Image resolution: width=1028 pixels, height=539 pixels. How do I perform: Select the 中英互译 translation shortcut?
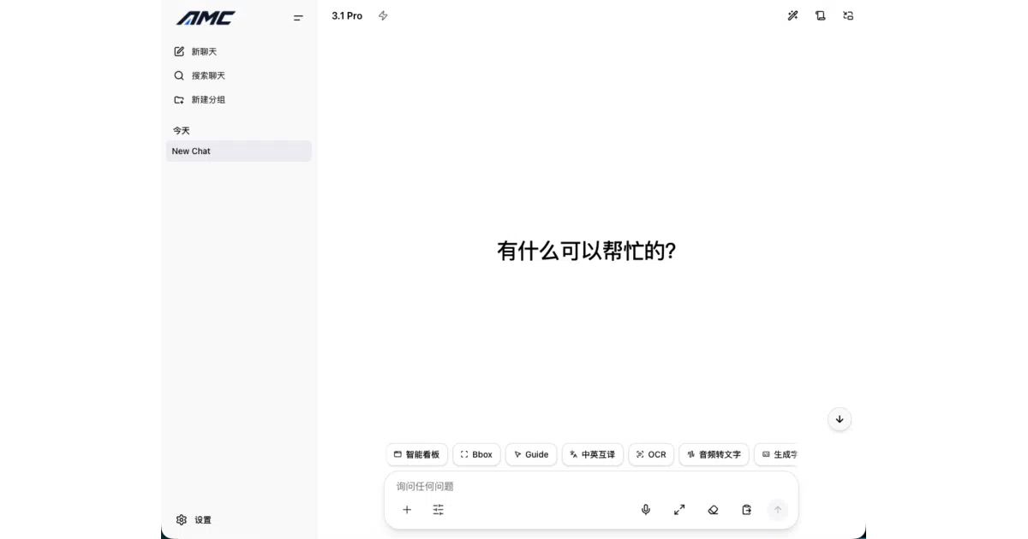[x=593, y=454]
